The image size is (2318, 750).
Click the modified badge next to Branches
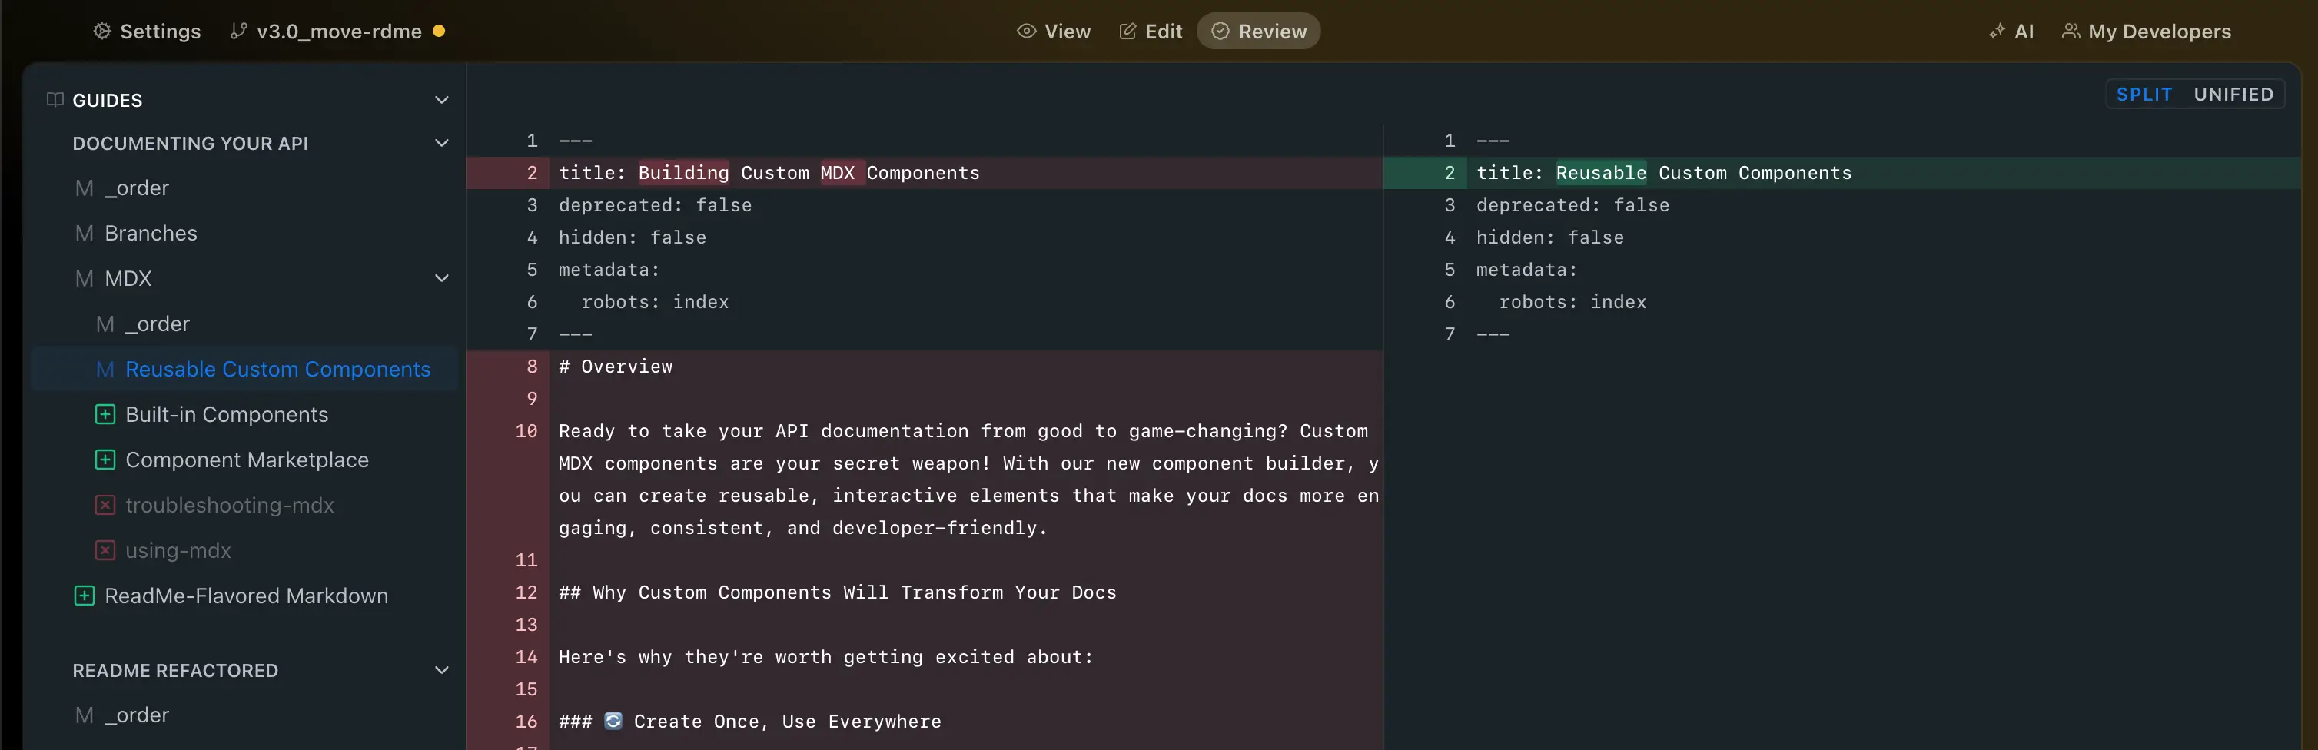pos(84,233)
